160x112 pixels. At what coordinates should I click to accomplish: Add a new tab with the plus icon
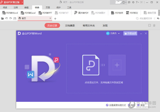tap(55, 19)
